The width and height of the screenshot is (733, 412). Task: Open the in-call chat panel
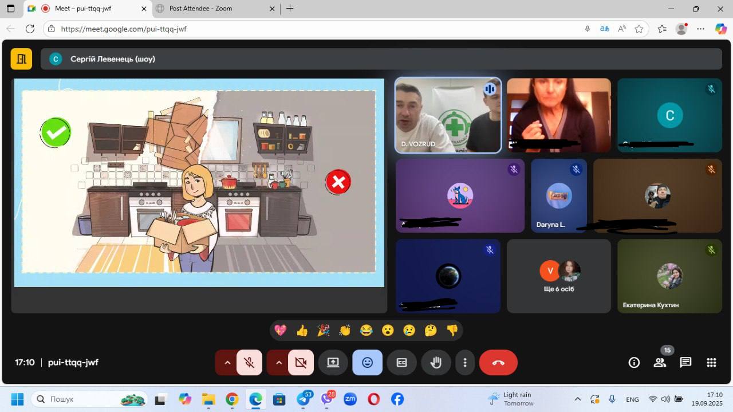[x=685, y=362]
